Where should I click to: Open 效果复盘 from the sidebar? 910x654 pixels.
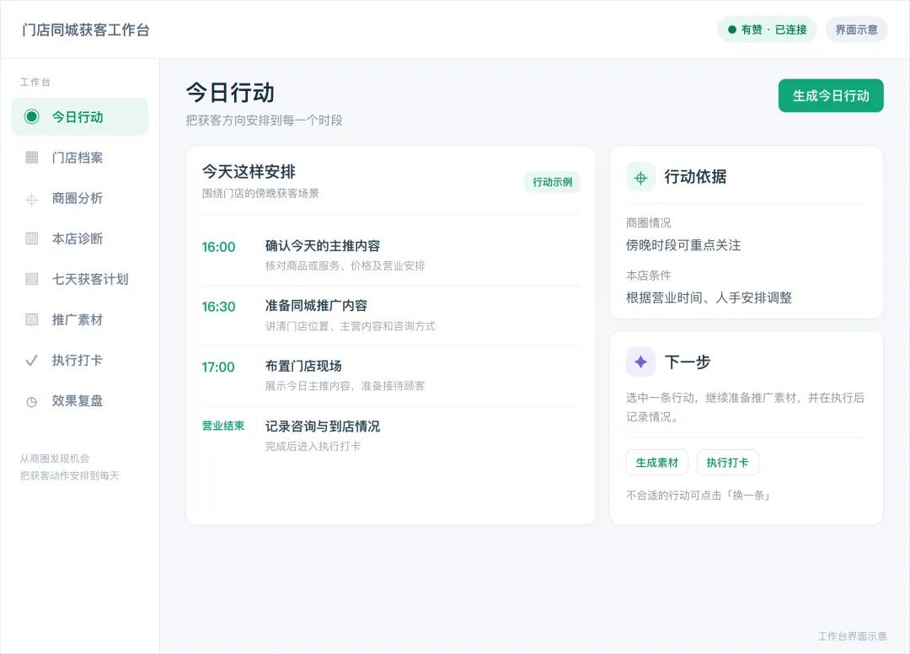click(80, 401)
